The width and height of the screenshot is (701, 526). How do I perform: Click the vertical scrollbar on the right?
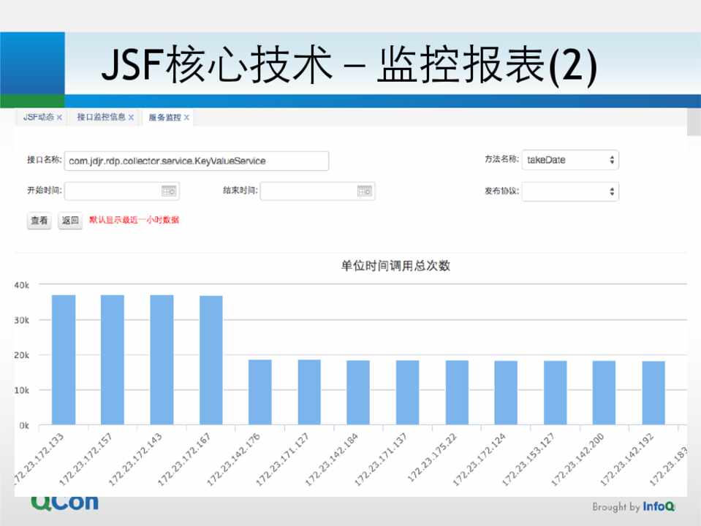[x=694, y=292]
